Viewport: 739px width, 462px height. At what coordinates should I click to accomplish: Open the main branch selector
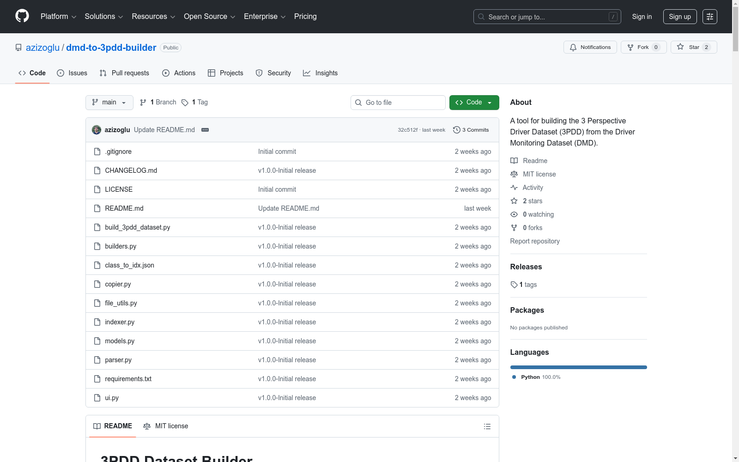tap(109, 103)
